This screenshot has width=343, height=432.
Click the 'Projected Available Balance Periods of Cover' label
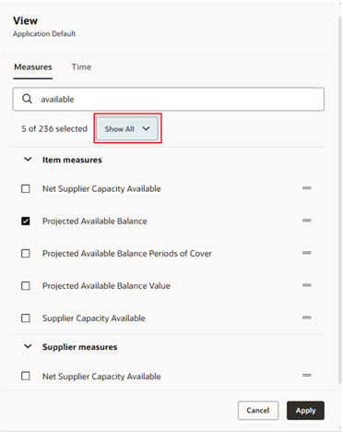pyautogui.click(x=127, y=254)
